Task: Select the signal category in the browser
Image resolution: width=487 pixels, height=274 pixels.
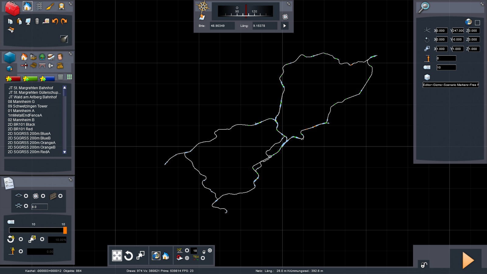Action: pyautogui.click(x=24, y=65)
